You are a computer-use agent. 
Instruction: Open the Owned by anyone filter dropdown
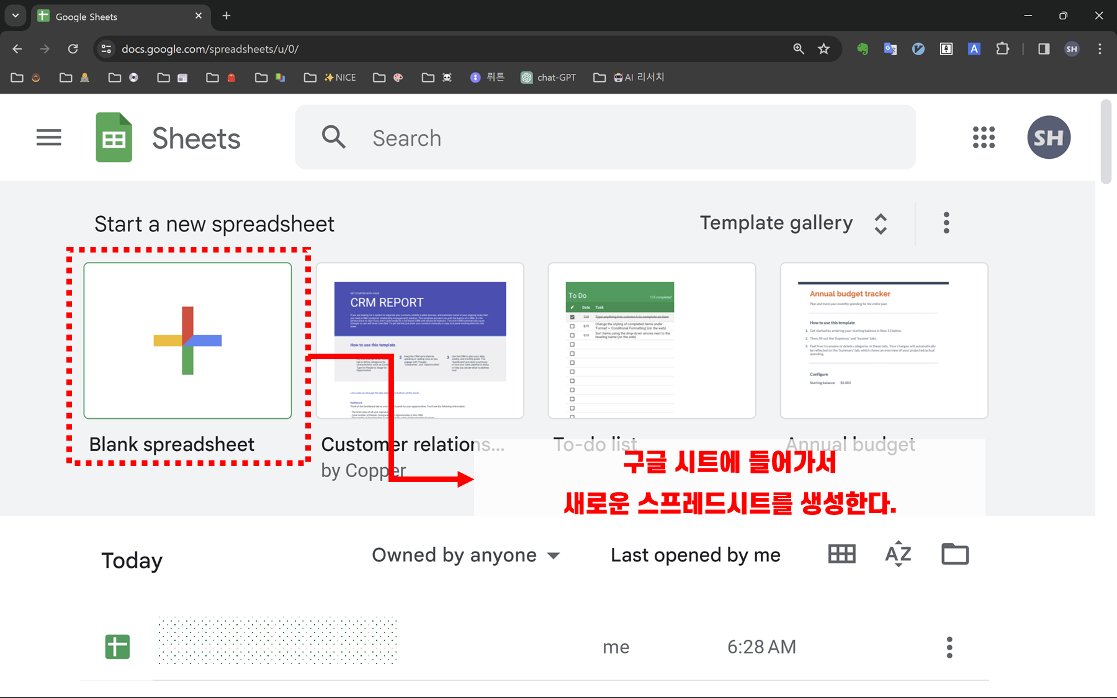click(x=466, y=555)
